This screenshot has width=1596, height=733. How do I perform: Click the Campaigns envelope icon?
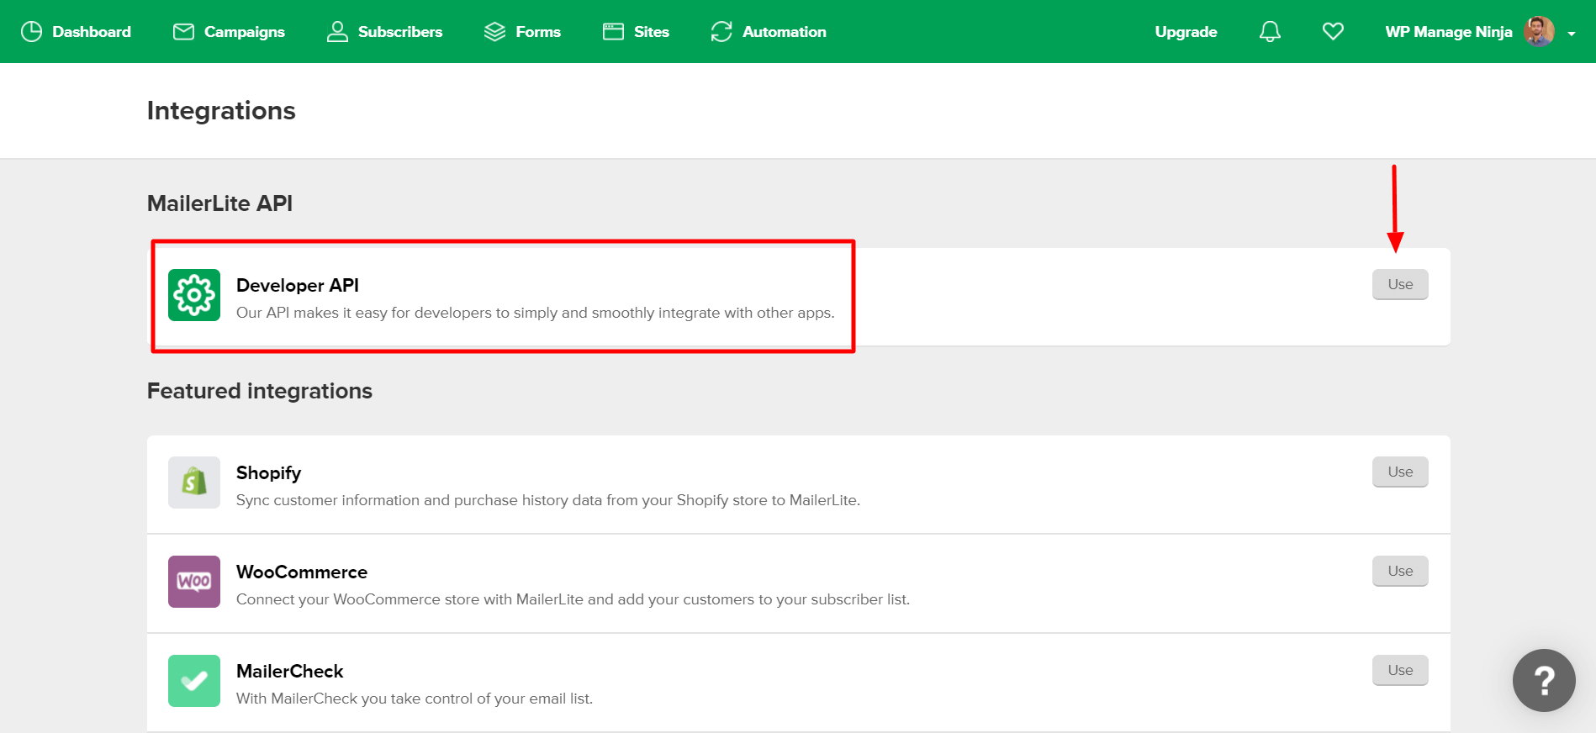tap(183, 32)
